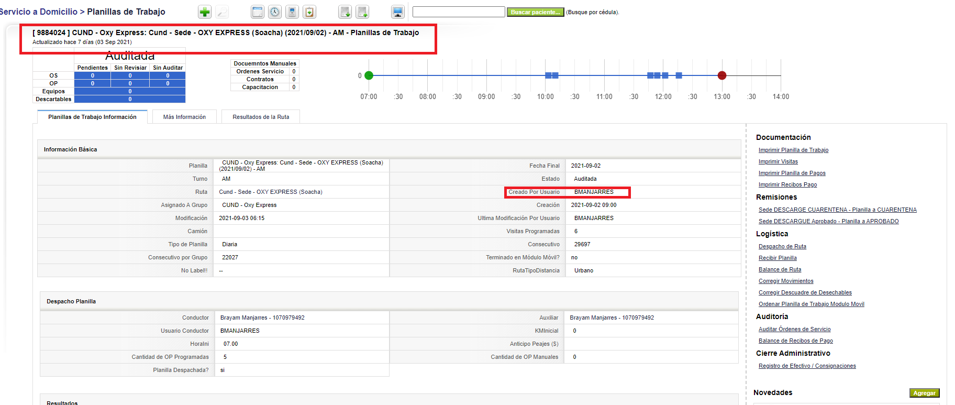Screen dimensions: 955x405
Task: Click the OS row Pendientes count cell
Action: 93,75
